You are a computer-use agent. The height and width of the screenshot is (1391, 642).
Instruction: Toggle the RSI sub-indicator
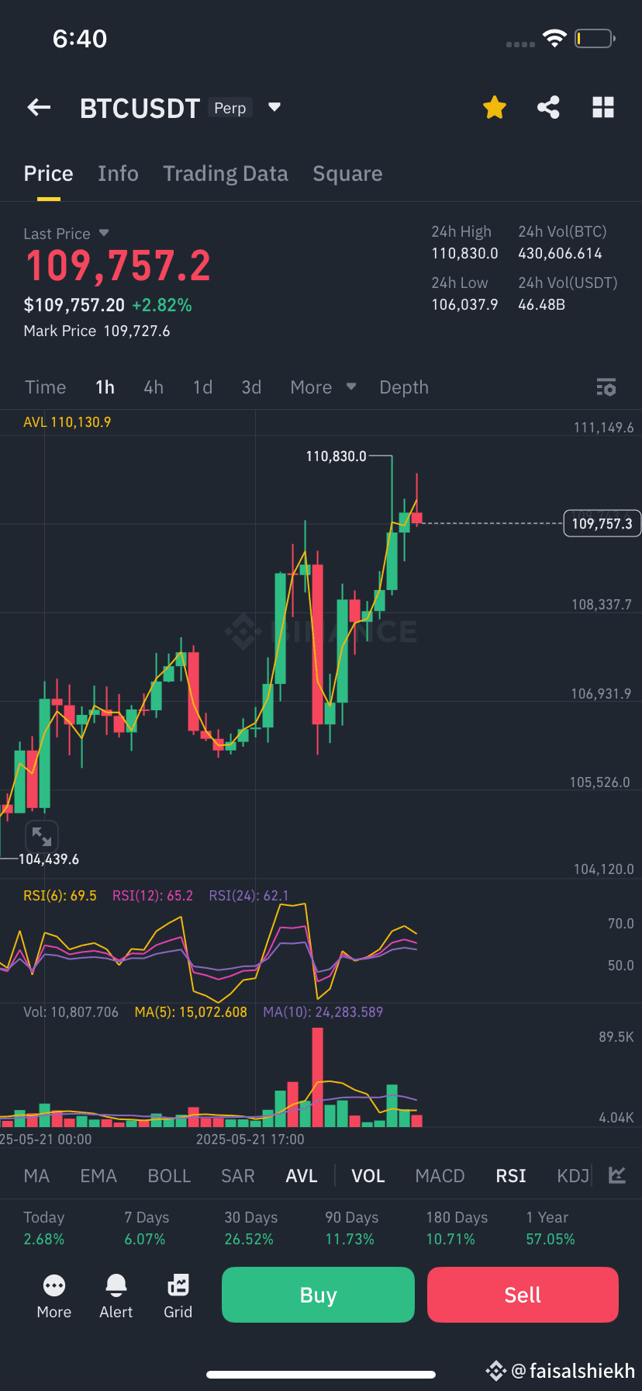coord(511,1176)
